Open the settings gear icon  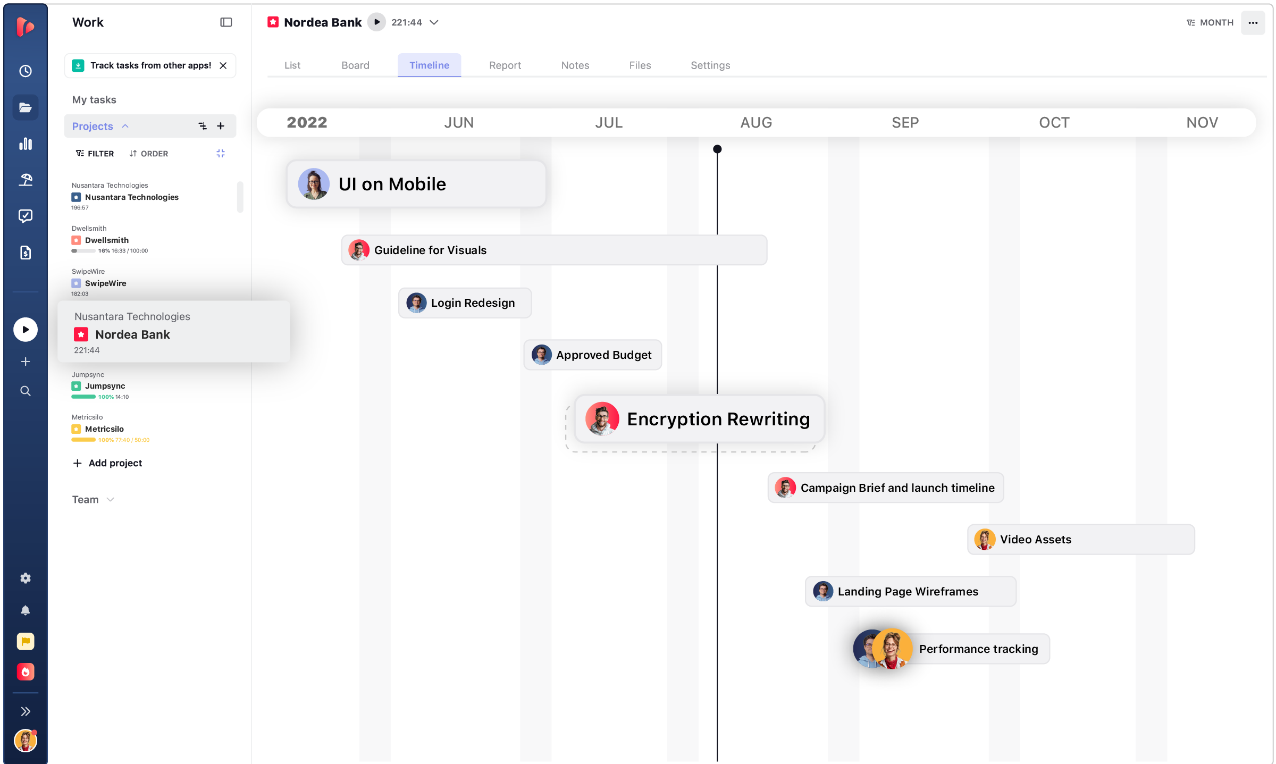click(x=26, y=578)
